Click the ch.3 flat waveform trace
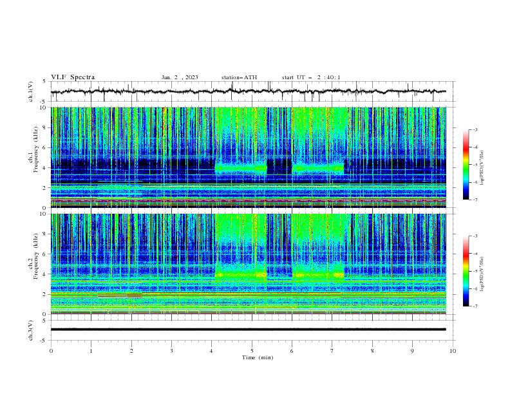510x394 pixels. 248,330
